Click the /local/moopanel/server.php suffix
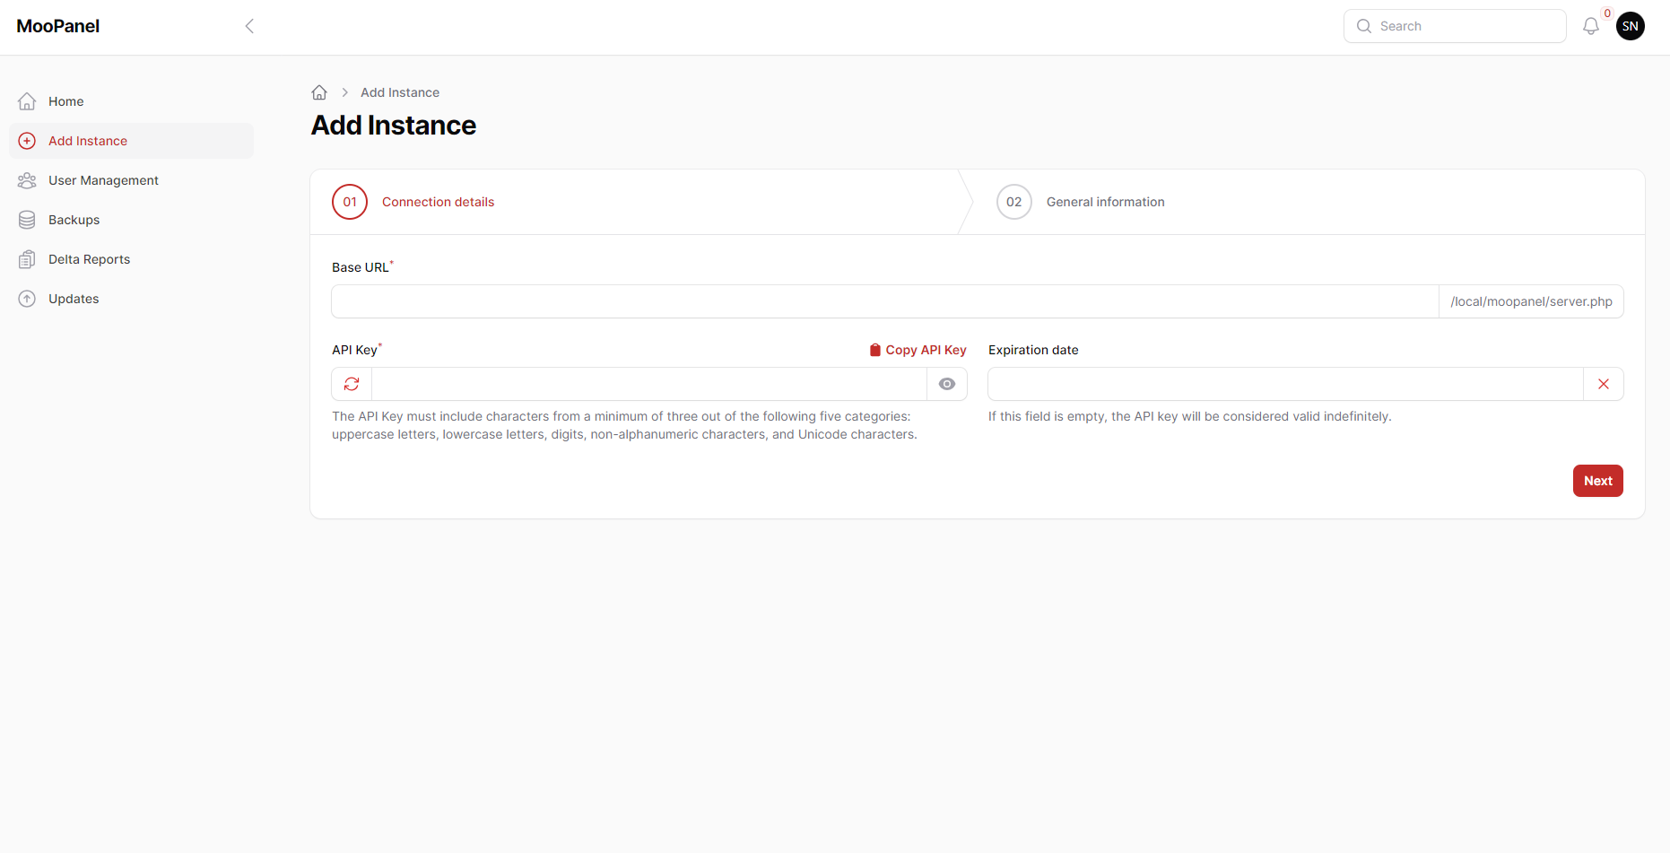Image resolution: width=1670 pixels, height=853 pixels. click(1531, 301)
